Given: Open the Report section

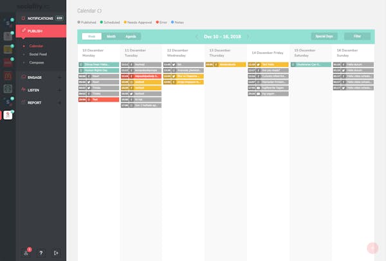Looking at the screenshot, I should 34,103.
